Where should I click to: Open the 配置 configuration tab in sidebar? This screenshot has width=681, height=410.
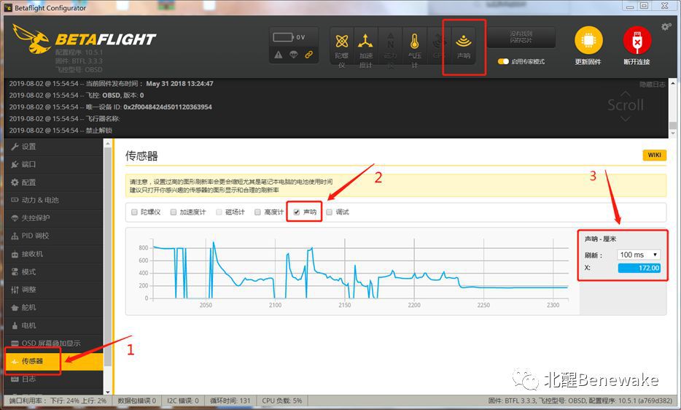pyautogui.click(x=54, y=182)
